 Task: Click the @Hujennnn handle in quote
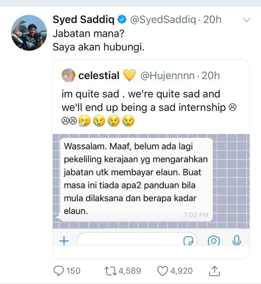tap(167, 76)
